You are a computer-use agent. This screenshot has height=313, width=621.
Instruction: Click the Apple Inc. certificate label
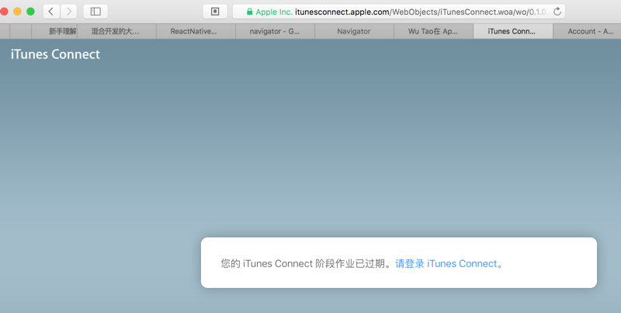274,12
